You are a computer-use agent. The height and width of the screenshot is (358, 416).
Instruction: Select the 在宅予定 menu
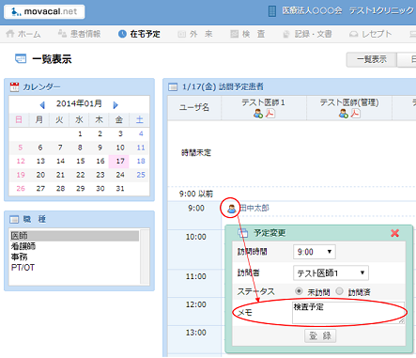tap(139, 34)
